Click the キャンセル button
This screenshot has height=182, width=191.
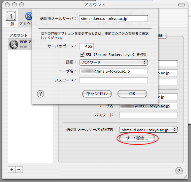pyautogui.click(x=97, y=94)
